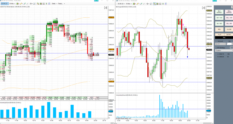Click bid price B: 3390.50 text
The width and height of the screenshot is (233, 124).
point(221,57)
